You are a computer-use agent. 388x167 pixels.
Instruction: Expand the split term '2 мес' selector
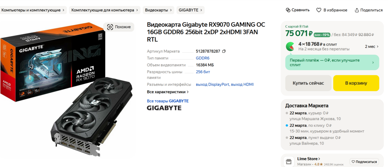click(372, 47)
